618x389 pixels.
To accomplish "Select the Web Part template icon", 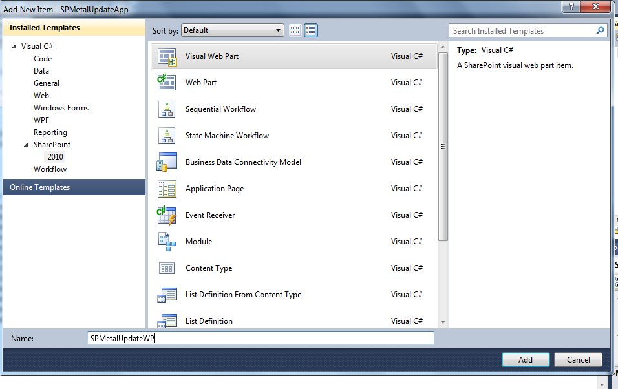I will [x=166, y=82].
